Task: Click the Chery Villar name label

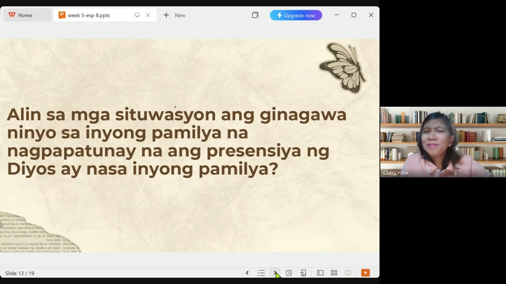Action: pyautogui.click(x=396, y=173)
